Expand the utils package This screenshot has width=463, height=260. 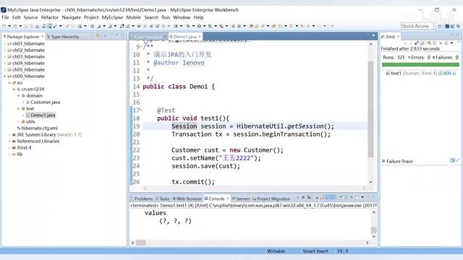click(18, 122)
